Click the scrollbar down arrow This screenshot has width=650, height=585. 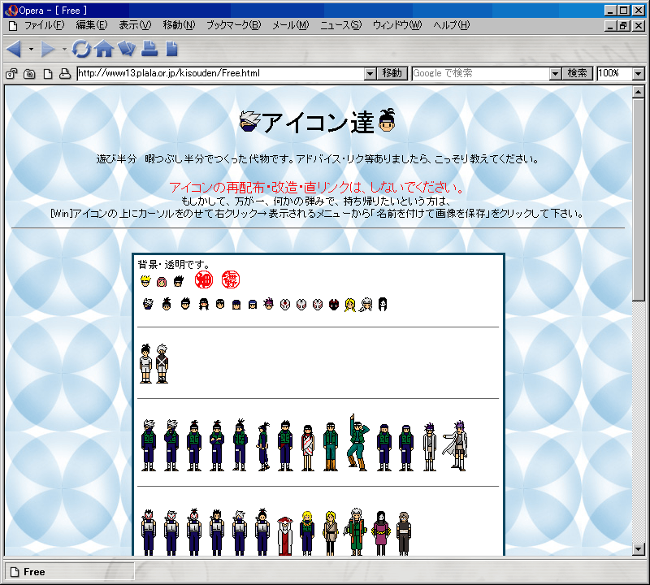tap(639, 550)
